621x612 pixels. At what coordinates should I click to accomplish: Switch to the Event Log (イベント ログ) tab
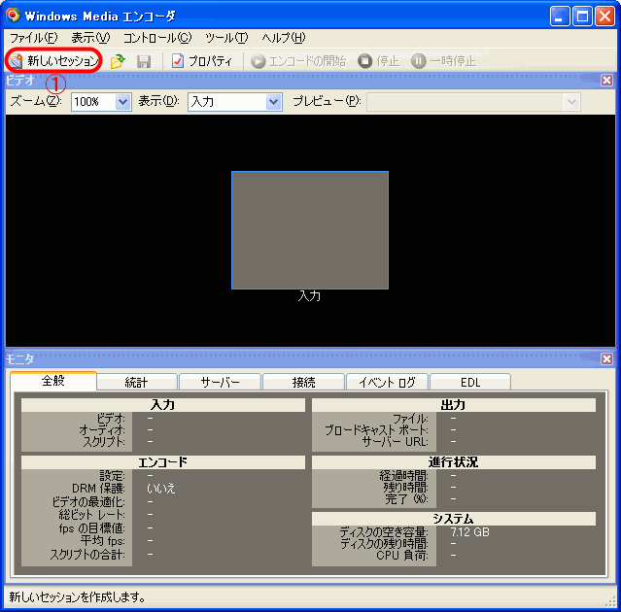[x=387, y=382]
